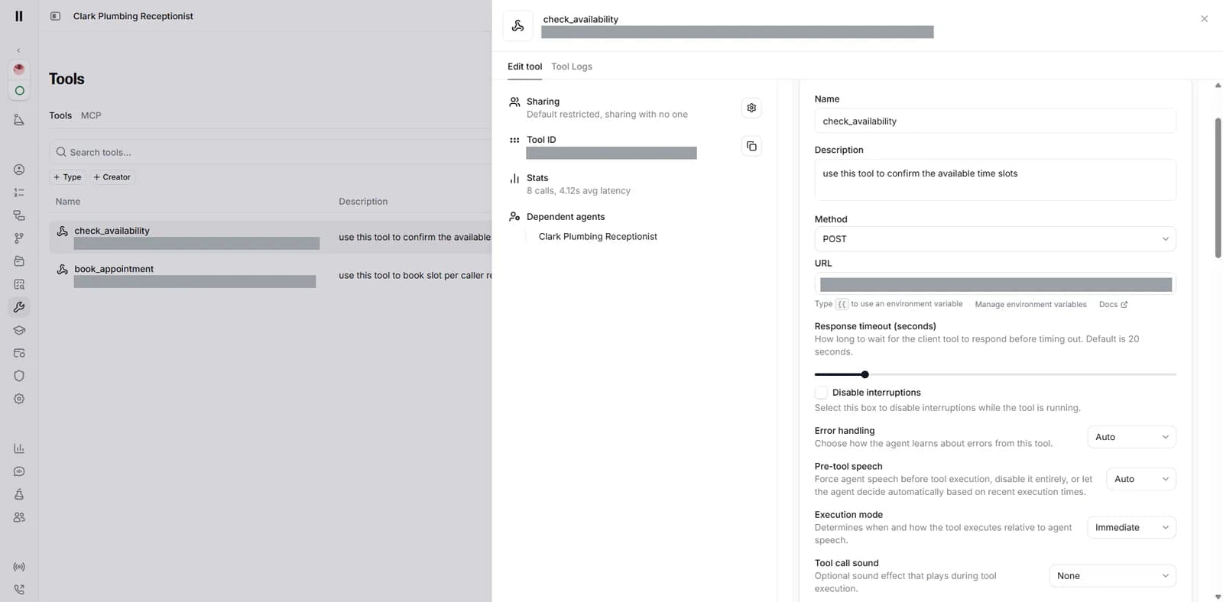Image resolution: width=1223 pixels, height=602 pixels.
Task: Open the Method dropdown showing POST
Action: pos(995,239)
